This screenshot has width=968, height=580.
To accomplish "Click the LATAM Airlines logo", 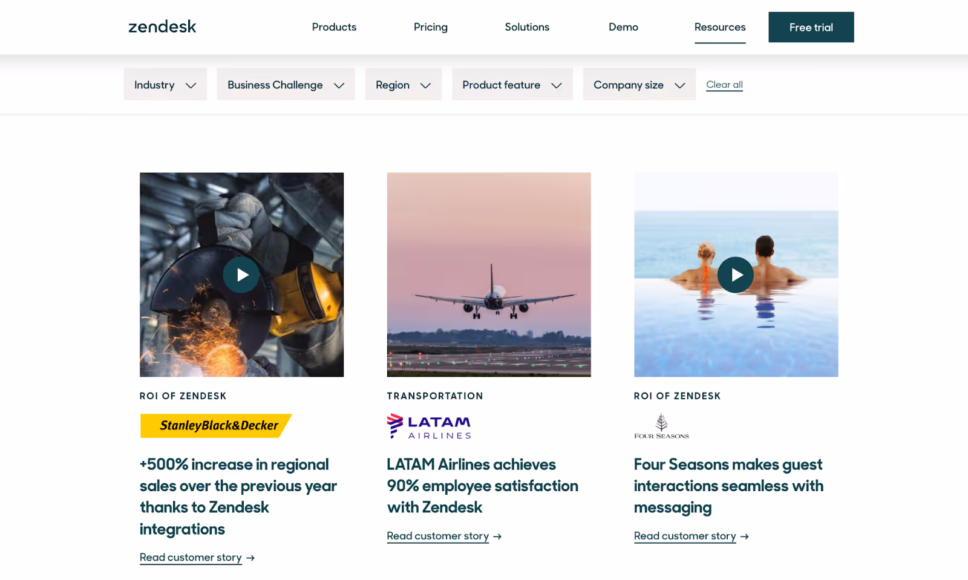I will [x=429, y=426].
